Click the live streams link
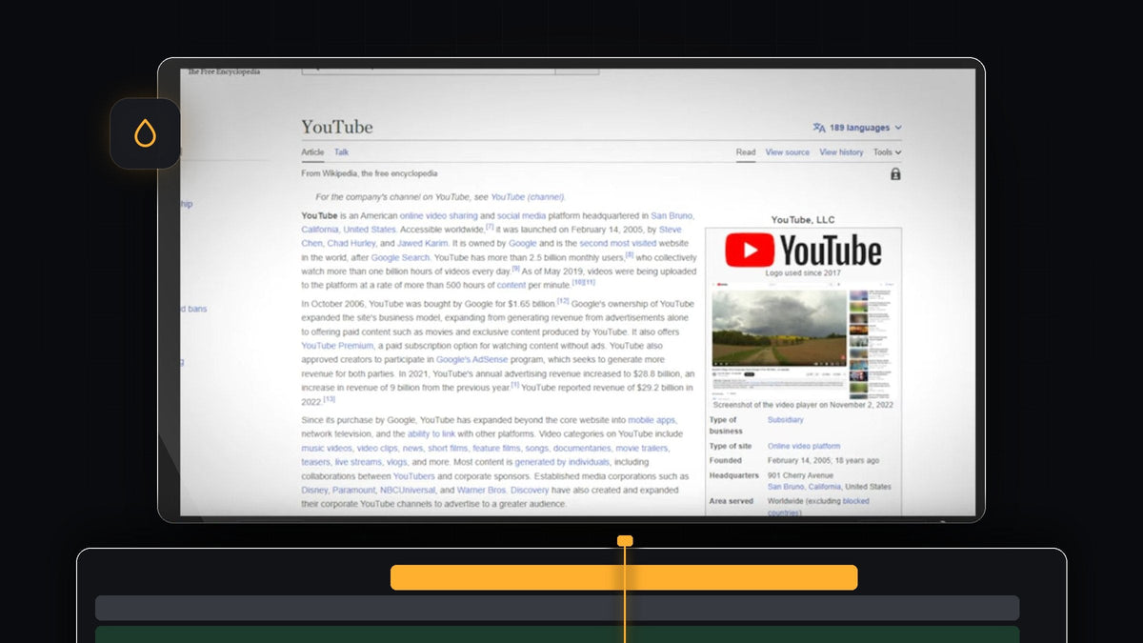Viewport: 1143px width, 643px height. (x=357, y=462)
